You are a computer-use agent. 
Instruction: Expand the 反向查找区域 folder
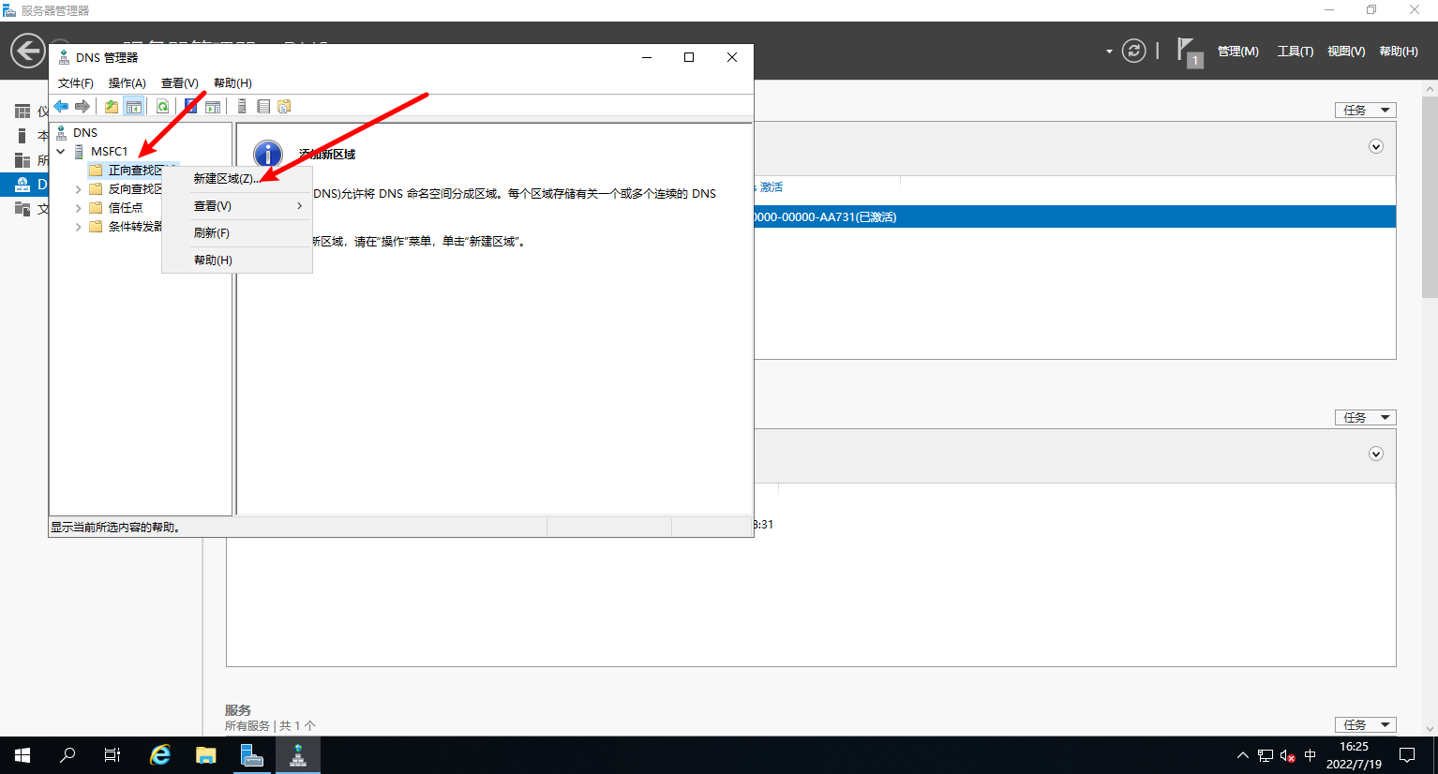[x=79, y=189]
